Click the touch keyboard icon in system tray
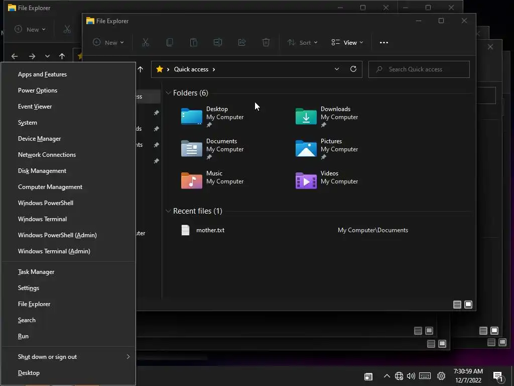This screenshot has width=514, height=386. (425, 376)
